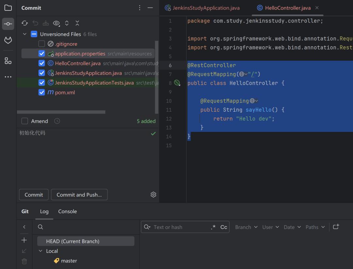Click the Rollback icon in the Commit toolbar

35,23
